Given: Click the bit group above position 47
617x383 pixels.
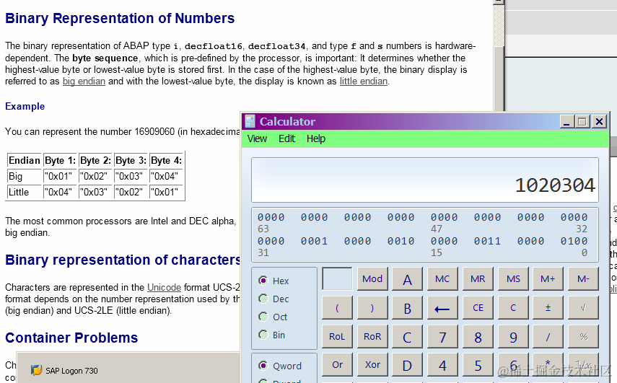Looking at the screenshot, I should (x=444, y=217).
